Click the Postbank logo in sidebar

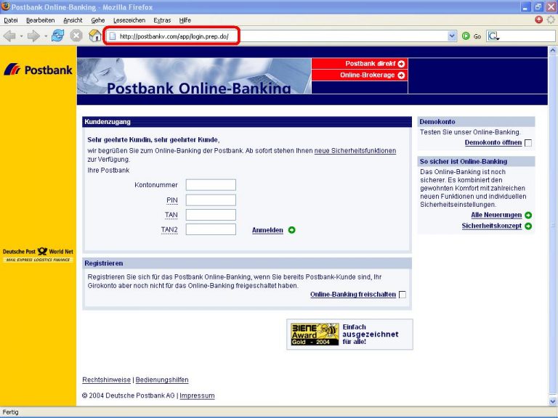pos(38,70)
